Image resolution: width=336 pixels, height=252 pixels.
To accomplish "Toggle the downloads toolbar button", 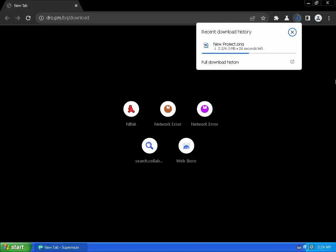I will 297,18.
